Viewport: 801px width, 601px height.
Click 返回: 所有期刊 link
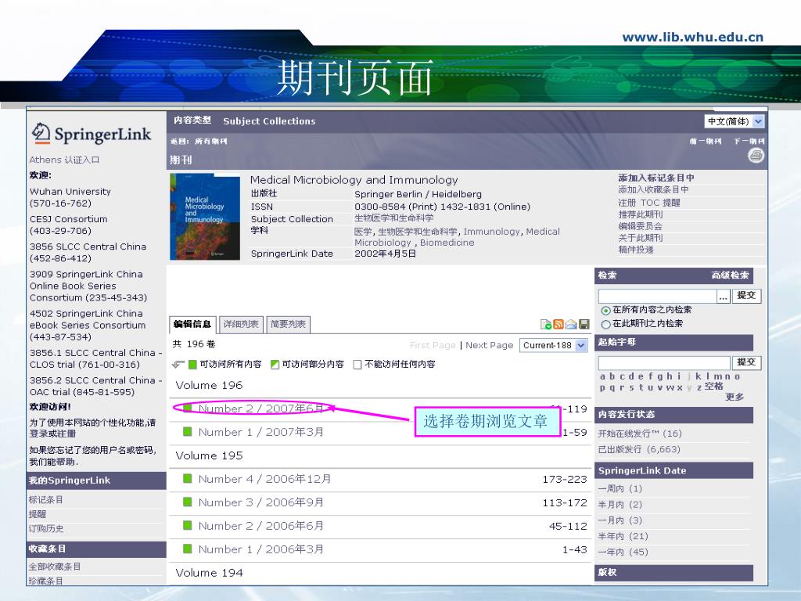point(199,141)
